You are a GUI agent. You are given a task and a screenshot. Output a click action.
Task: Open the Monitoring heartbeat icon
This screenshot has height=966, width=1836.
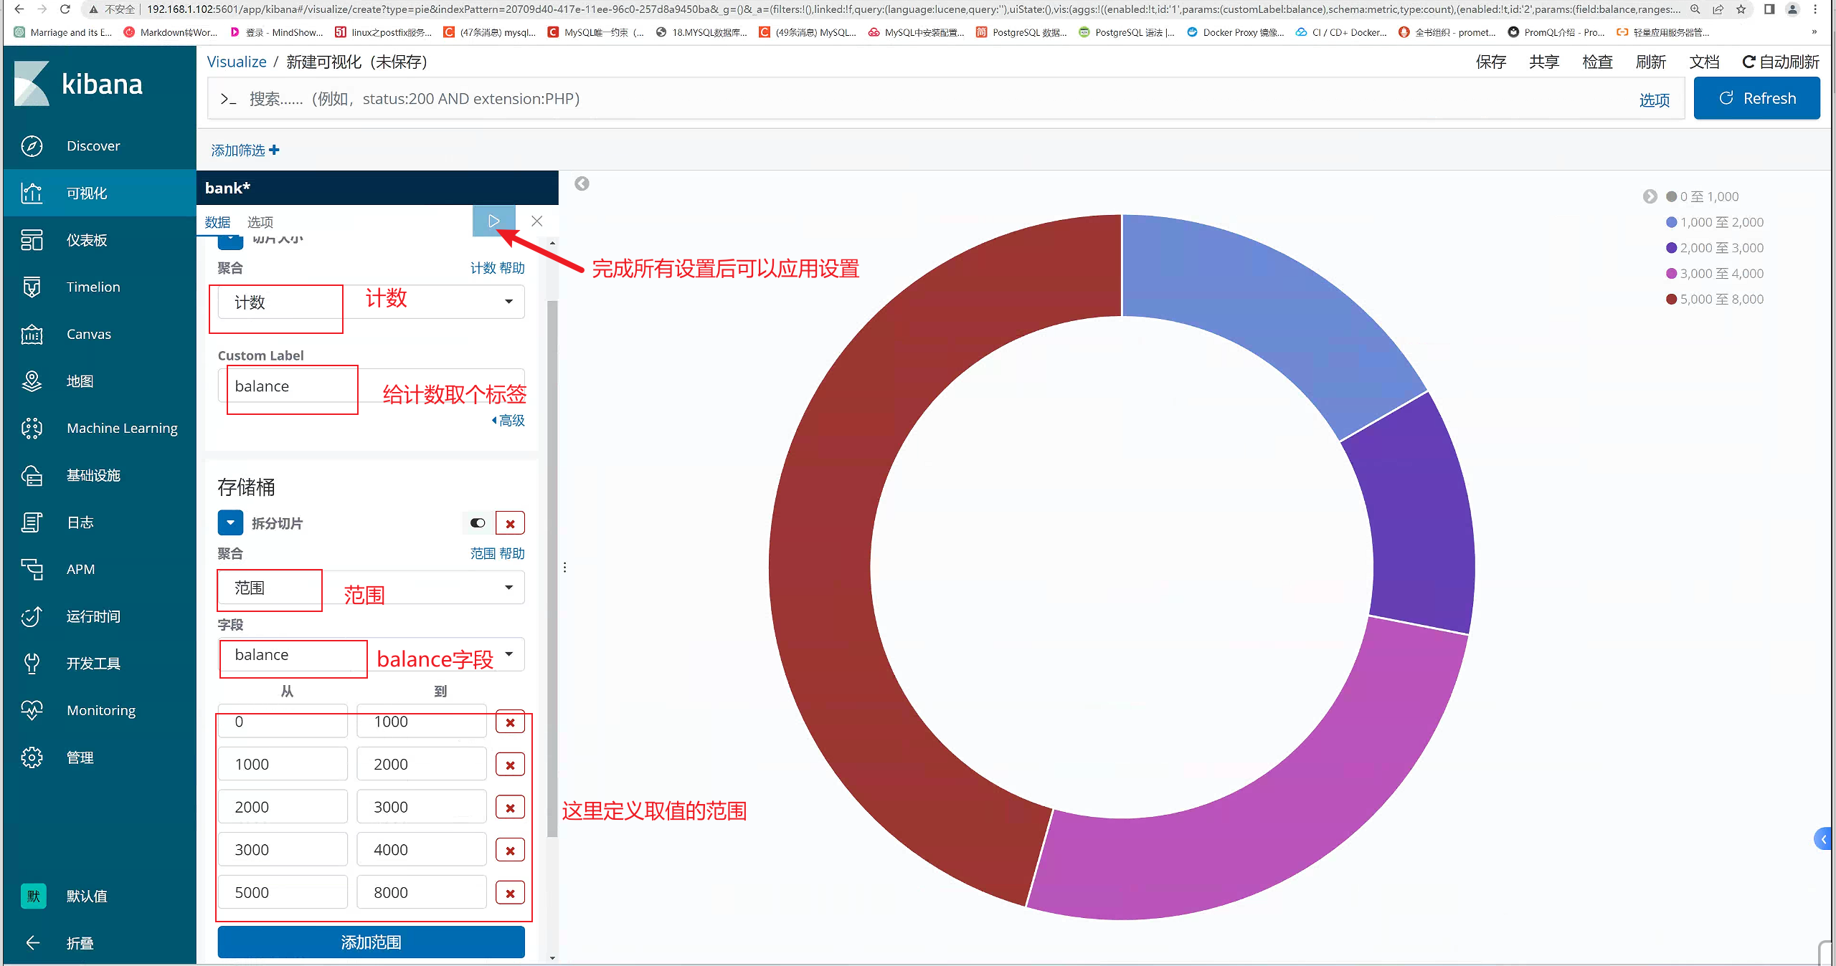(32, 710)
